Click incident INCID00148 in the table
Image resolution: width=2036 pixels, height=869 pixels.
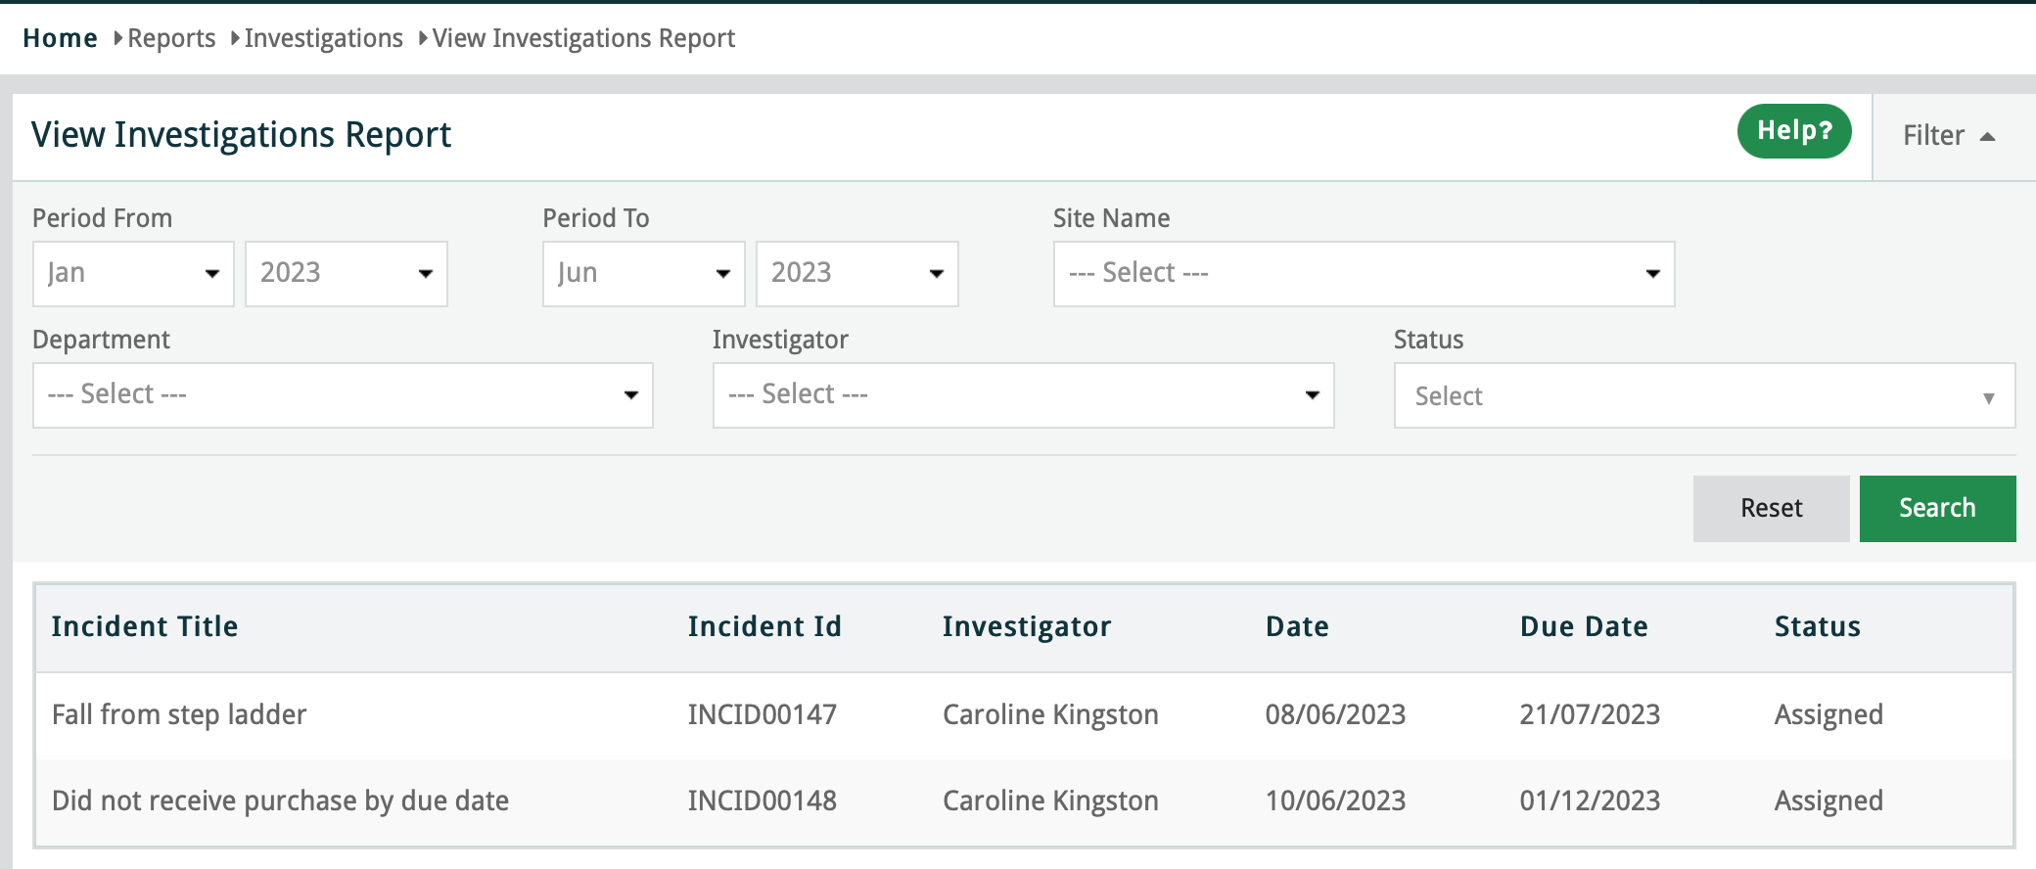762,801
